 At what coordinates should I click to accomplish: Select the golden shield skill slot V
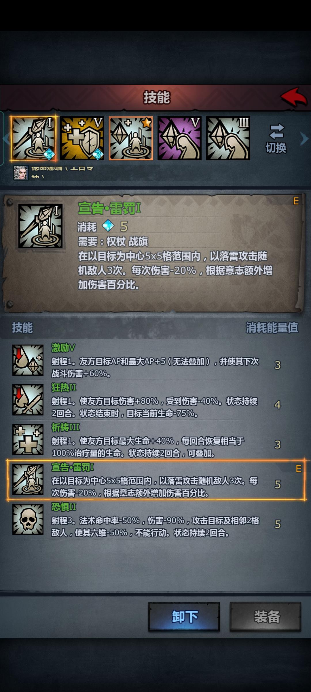[x=82, y=138]
